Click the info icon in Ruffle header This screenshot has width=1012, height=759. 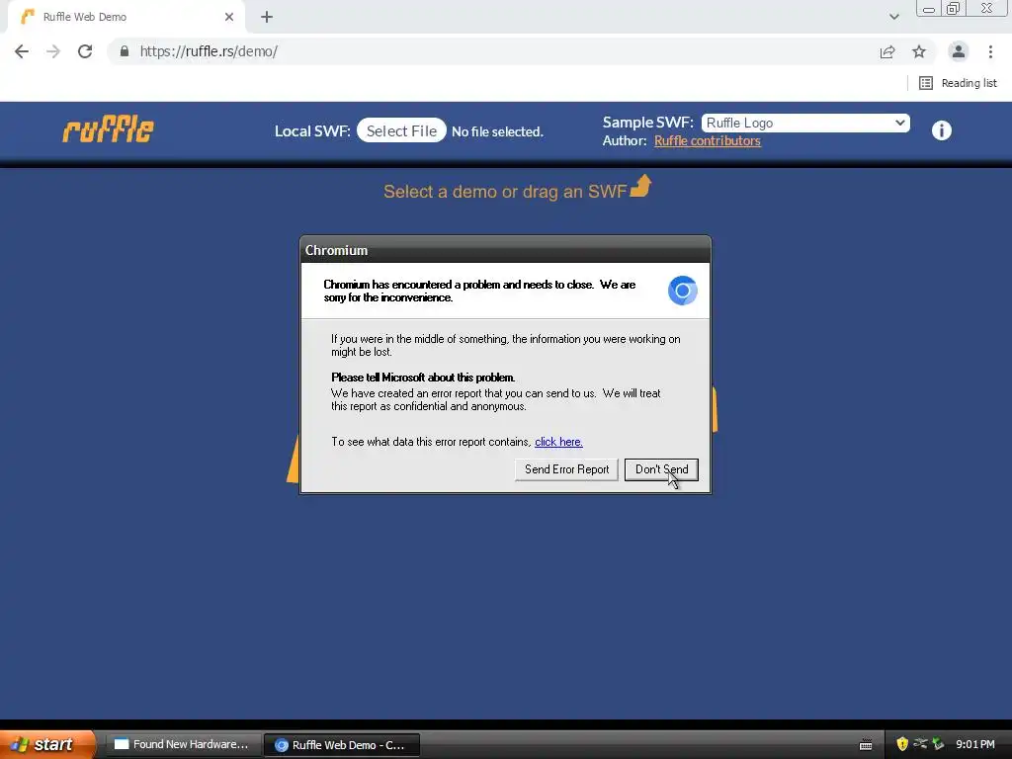pos(942,130)
